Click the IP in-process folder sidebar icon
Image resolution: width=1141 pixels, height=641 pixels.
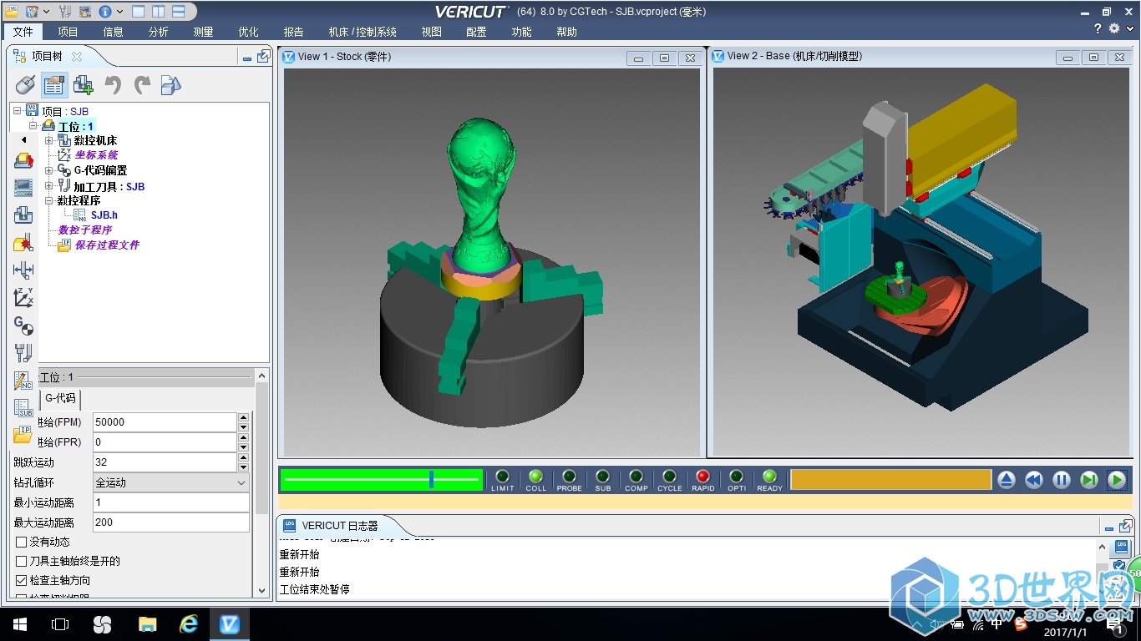(23, 434)
